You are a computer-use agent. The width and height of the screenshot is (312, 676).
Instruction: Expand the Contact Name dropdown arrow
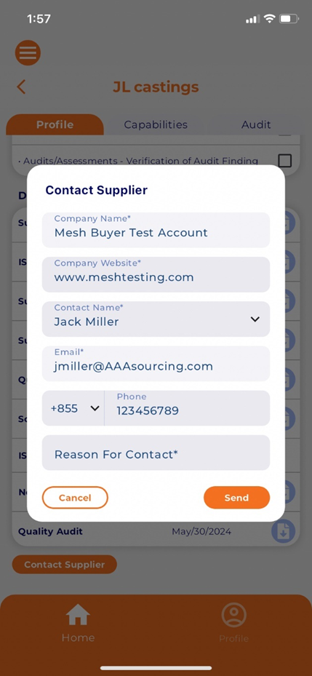tap(255, 319)
